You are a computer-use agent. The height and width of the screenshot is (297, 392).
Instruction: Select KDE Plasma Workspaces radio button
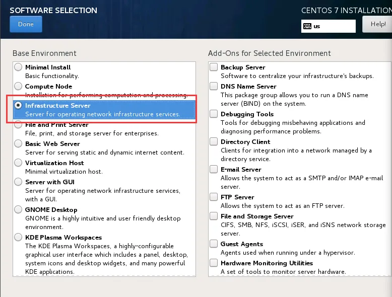(18, 237)
